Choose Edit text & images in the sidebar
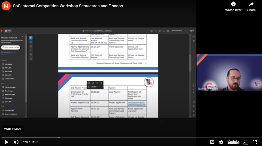The width and height of the screenshot is (262, 146). point(9,87)
